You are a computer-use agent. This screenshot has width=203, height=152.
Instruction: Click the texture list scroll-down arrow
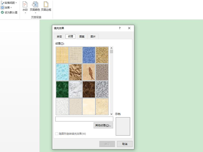[111, 114]
